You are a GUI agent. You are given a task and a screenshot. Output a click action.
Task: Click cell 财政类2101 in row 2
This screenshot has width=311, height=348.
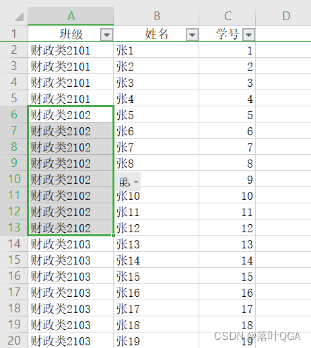[71, 50]
